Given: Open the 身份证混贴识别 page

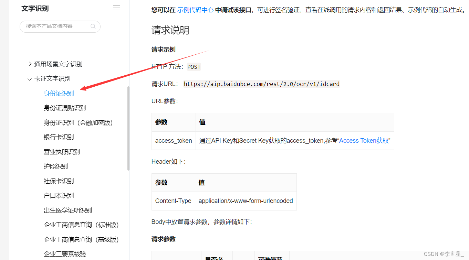Looking at the screenshot, I should click(65, 108).
